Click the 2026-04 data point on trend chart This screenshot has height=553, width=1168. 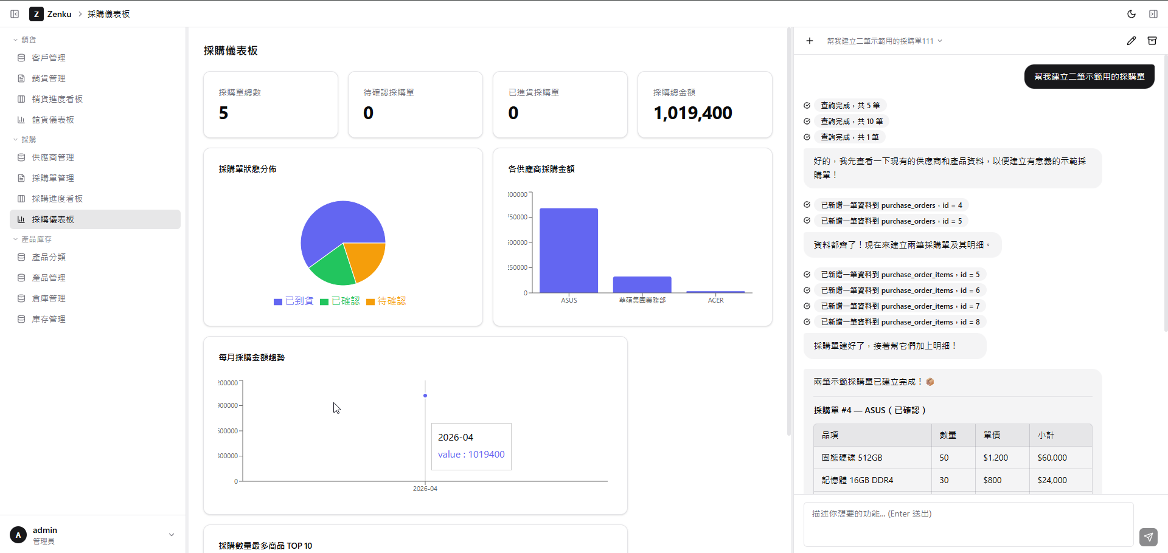[x=425, y=396]
